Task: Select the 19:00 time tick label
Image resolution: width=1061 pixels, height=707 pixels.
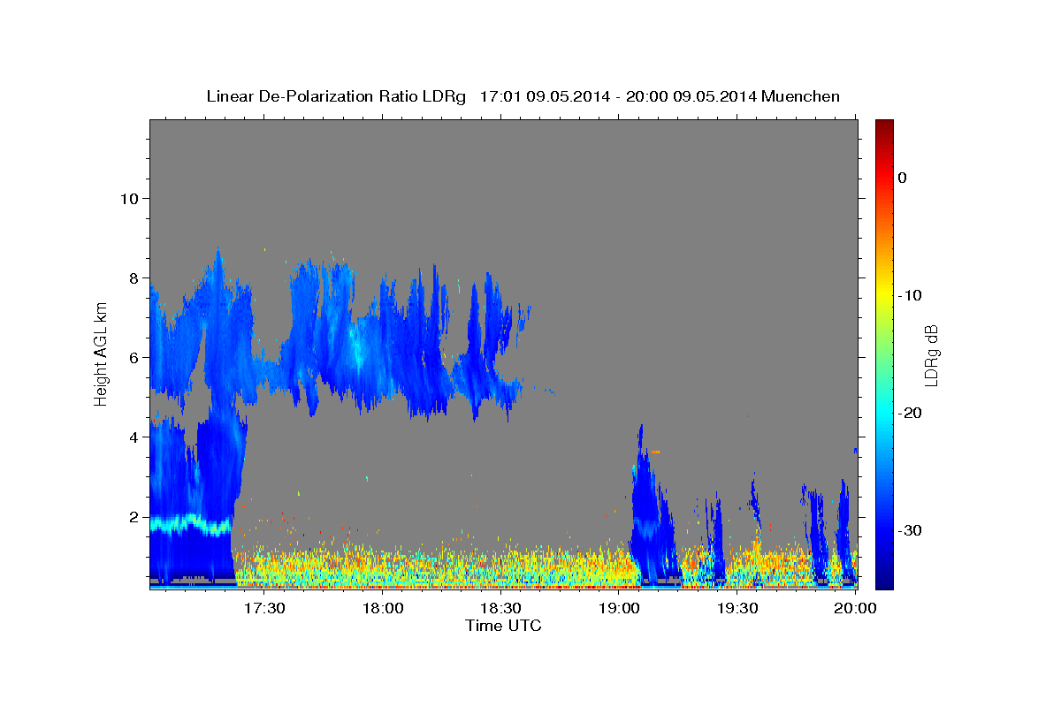Action: 620,609
